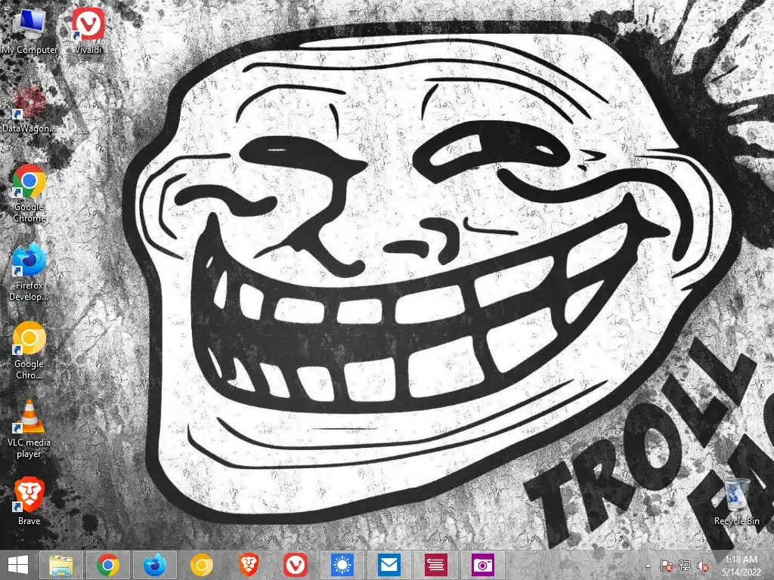Viewport: 774px width, 580px height.
Task: Select the Recycle Bin desktop icon
Action: pyautogui.click(x=736, y=501)
